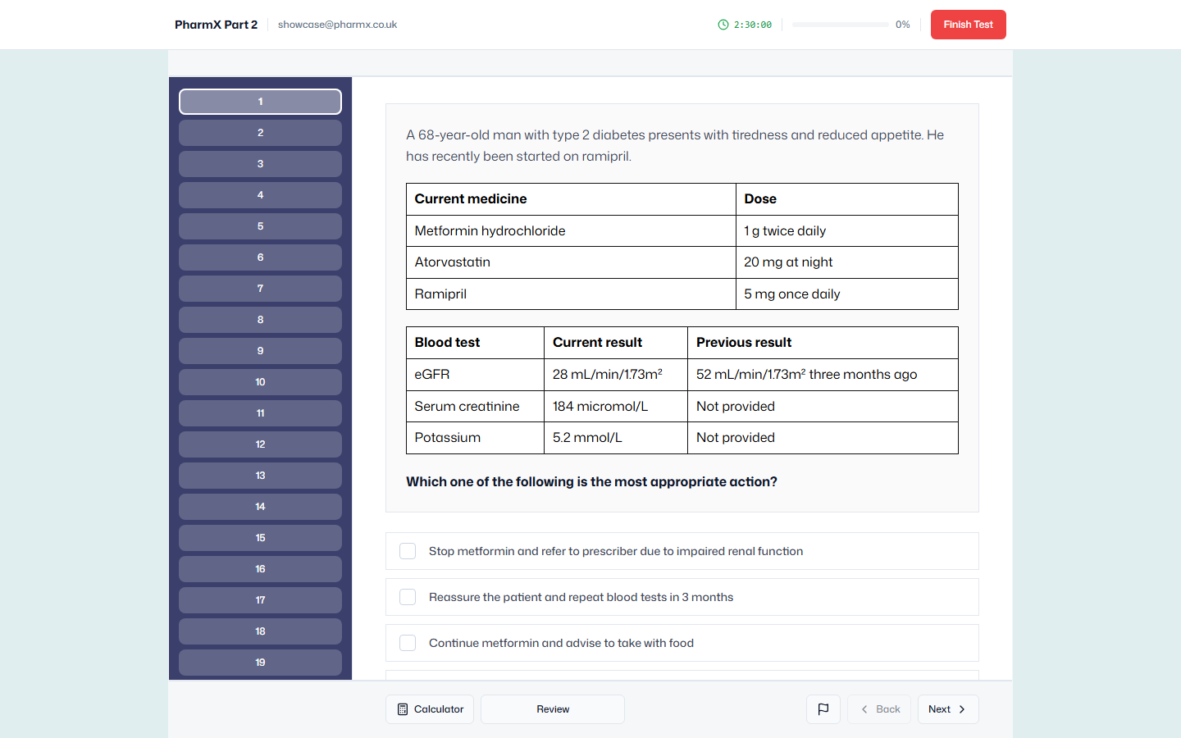Screen dimensions: 1181x738
Task: Switch to question 5
Action: tap(261, 226)
